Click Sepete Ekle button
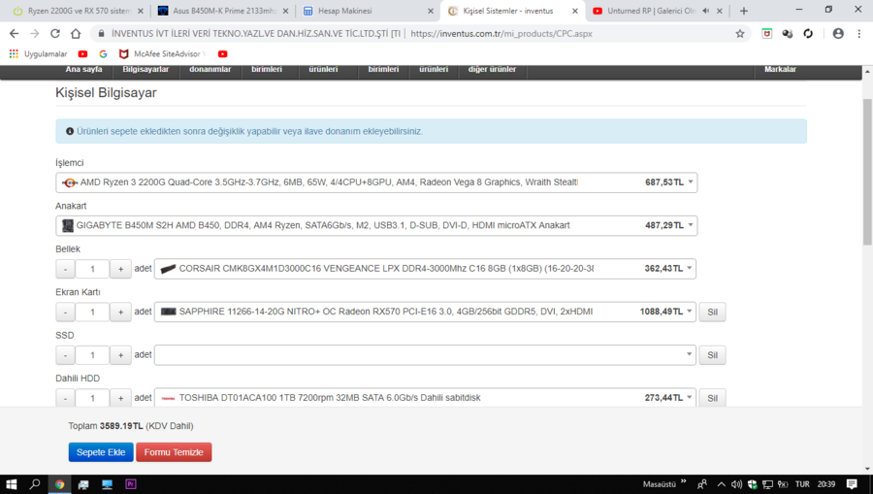The image size is (873, 494). tap(101, 452)
